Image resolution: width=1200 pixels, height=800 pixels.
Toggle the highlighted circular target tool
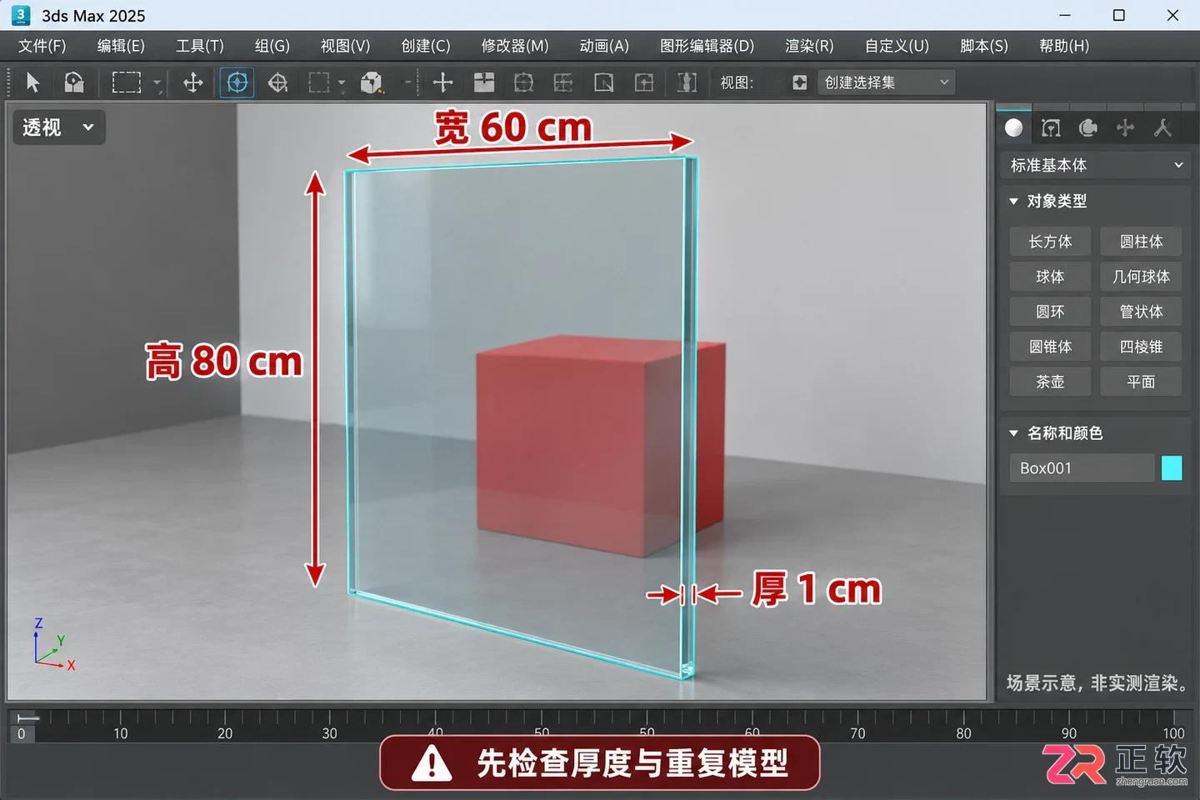(x=237, y=82)
